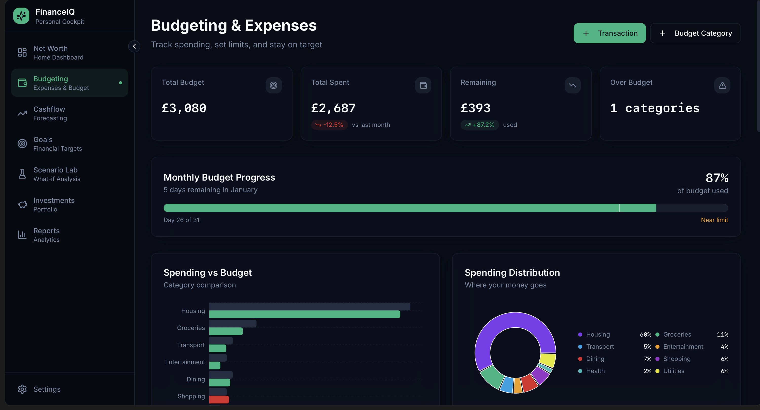Image resolution: width=760 pixels, height=410 pixels.
Task: Select the Cashflow trend icon in sidebar
Action: tap(22, 113)
